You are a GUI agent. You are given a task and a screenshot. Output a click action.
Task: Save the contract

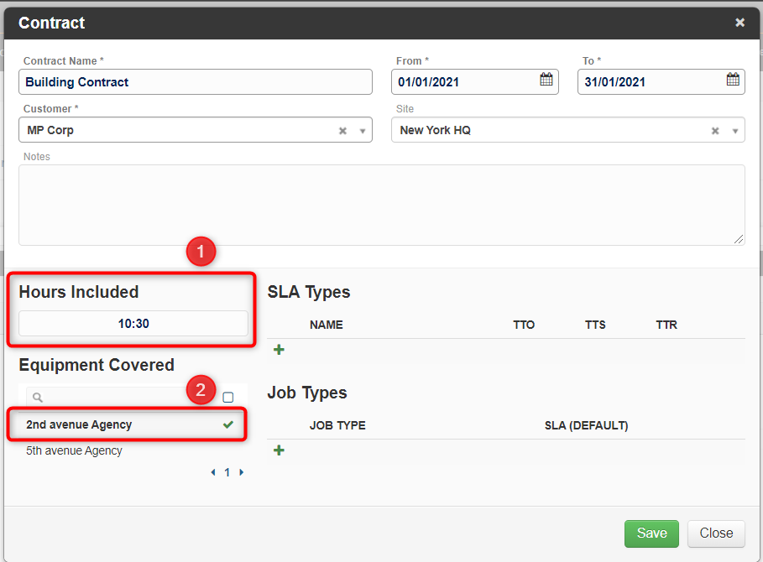pyautogui.click(x=651, y=533)
